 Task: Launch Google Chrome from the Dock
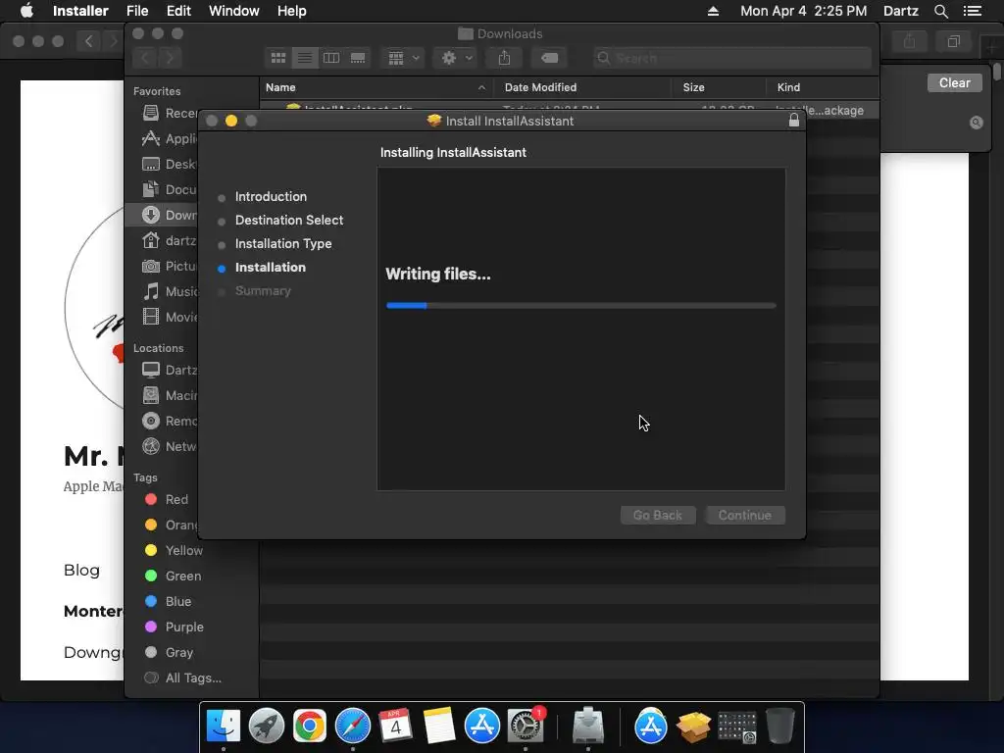pos(309,727)
